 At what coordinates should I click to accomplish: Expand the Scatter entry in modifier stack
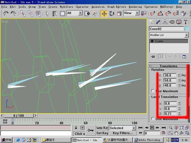152,41
